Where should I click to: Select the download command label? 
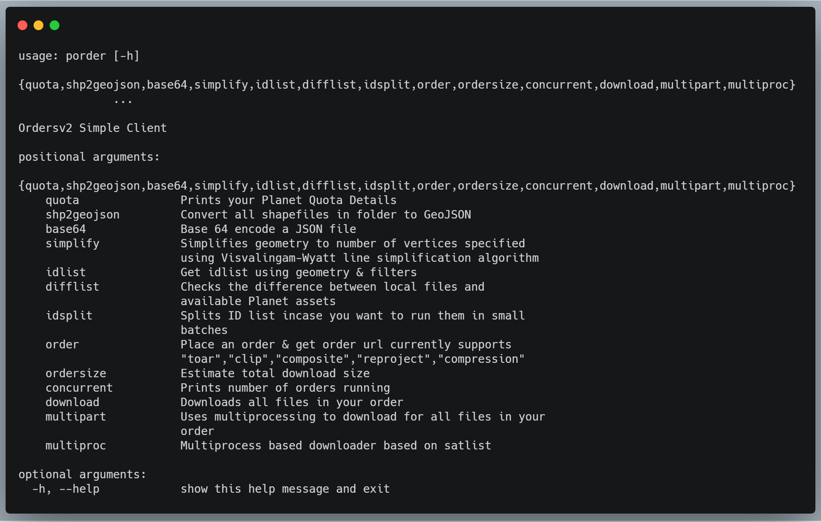coord(72,402)
